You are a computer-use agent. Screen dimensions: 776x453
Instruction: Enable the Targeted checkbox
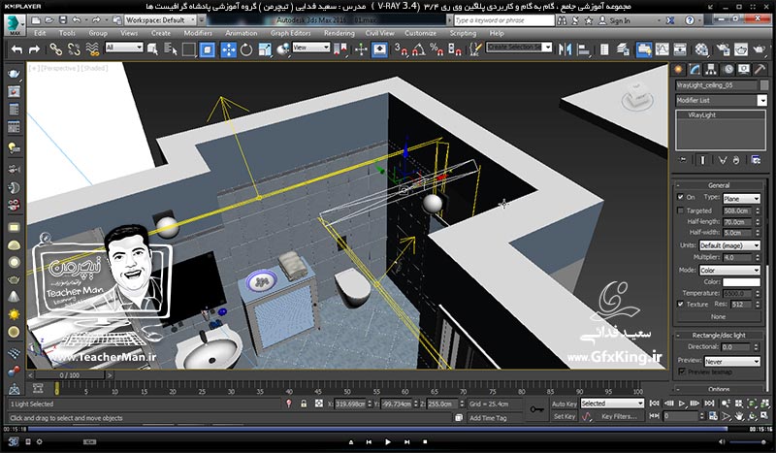click(x=681, y=210)
